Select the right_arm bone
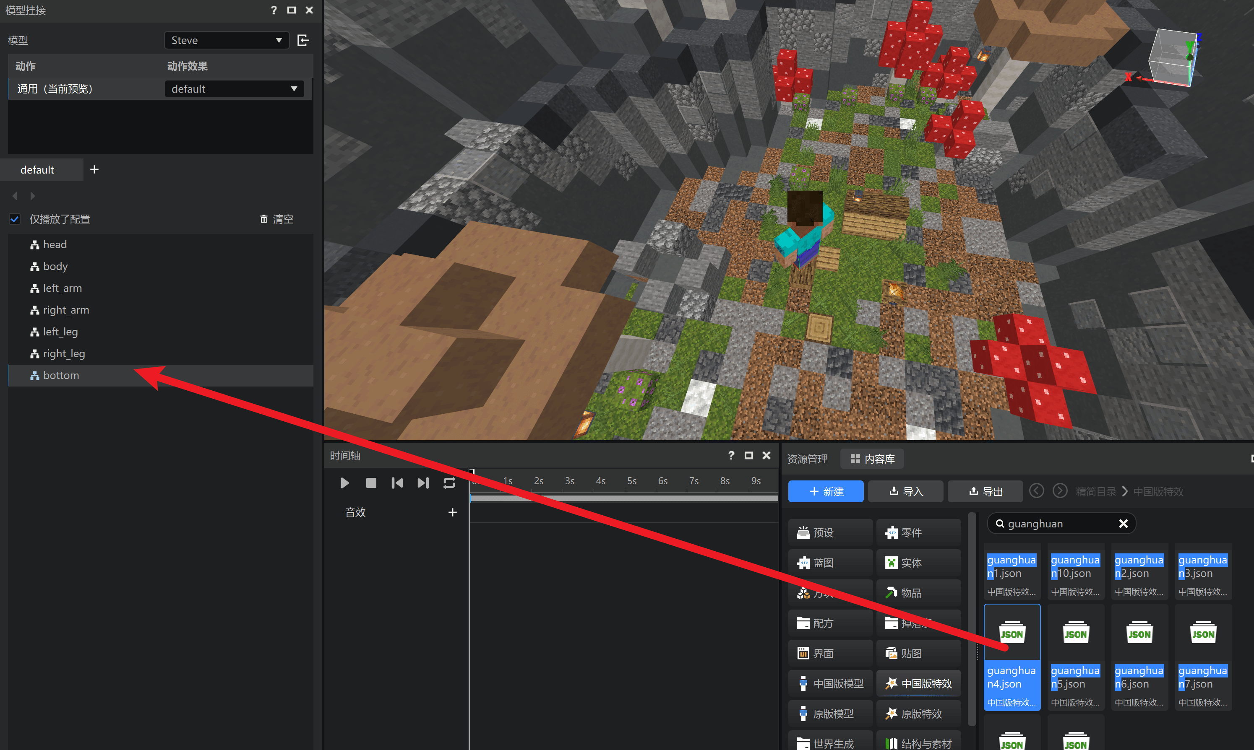1254x750 pixels. pos(161,310)
